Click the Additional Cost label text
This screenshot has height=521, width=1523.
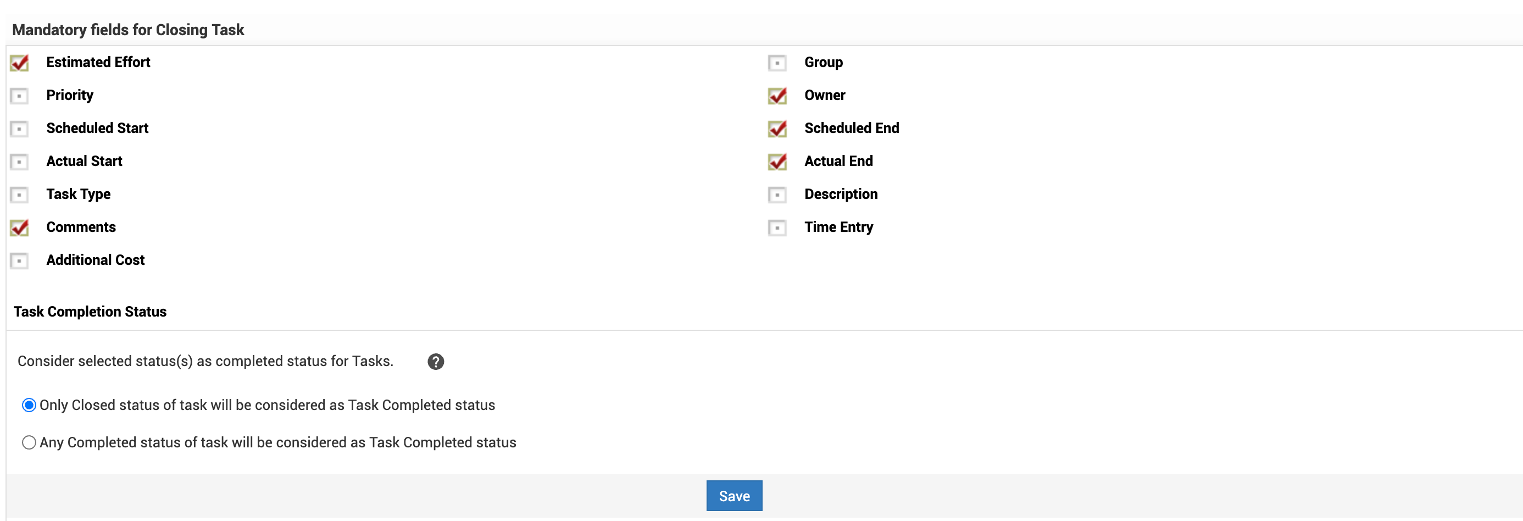[95, 260]
